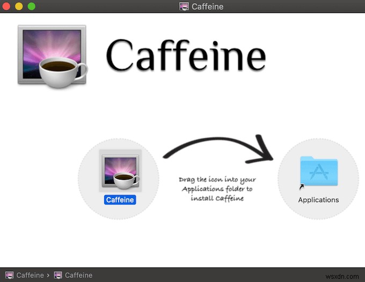Select the last Caffeine item in path bar
The height and width of the screenshot is (282, 365).
point(73,275)
